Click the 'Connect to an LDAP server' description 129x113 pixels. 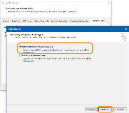[x=56, y=51]
